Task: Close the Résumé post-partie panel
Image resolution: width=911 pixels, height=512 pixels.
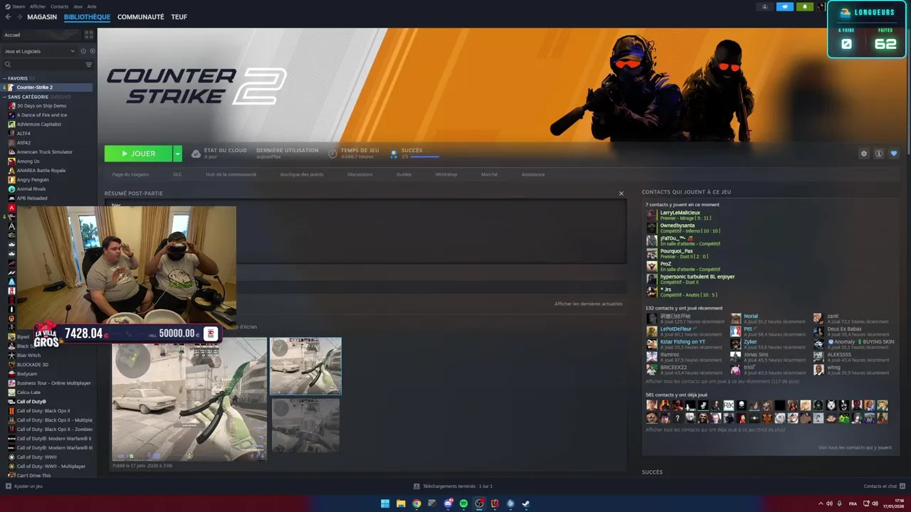Action: 621,193
